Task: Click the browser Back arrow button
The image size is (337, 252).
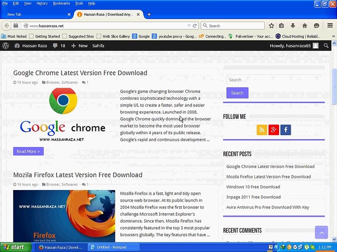Action: pyautogui.click(x=7, y=26)
